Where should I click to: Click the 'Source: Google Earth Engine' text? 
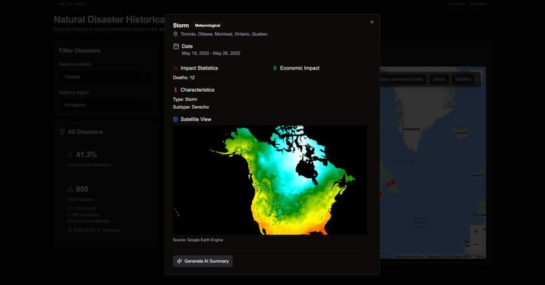tap(197, 240)
